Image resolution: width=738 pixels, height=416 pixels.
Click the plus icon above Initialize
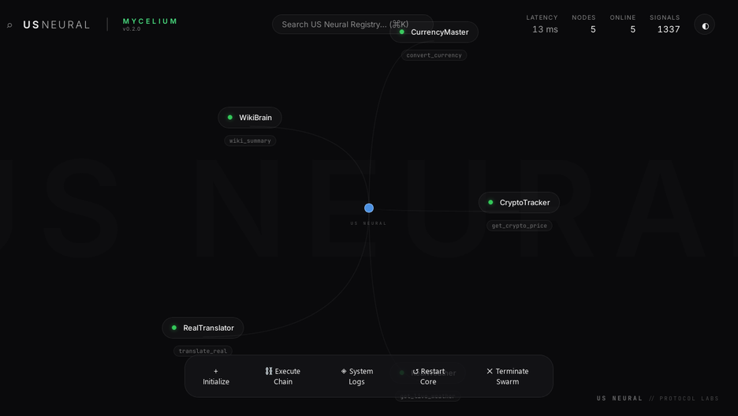click(x=216, y=371)
